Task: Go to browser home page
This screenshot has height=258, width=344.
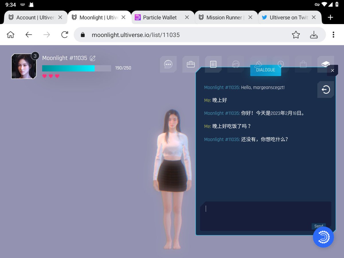Action: coord(11,35)
